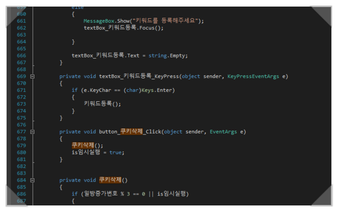Click line number 686

coord(21,194)
